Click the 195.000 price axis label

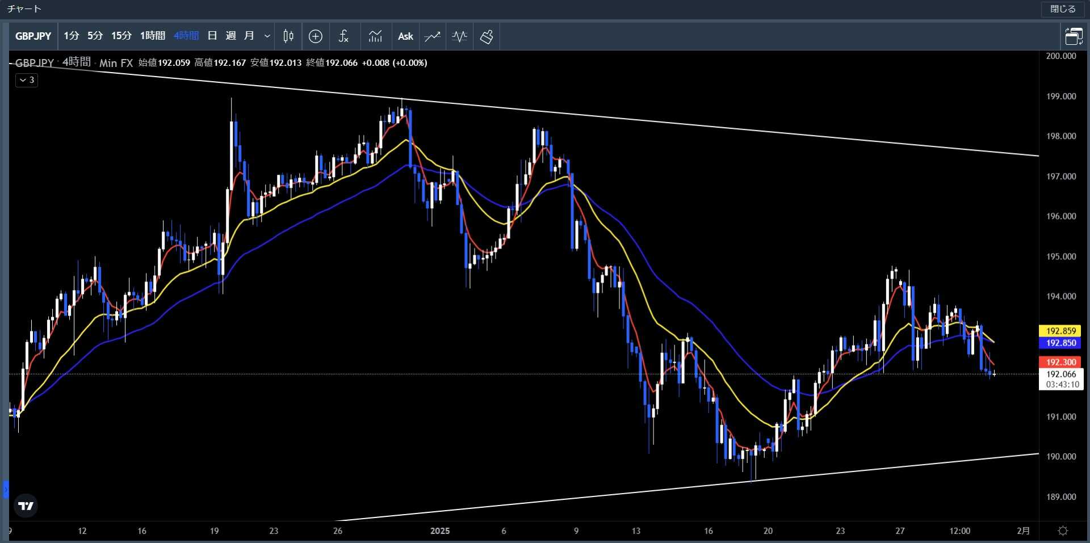[x=1061, y=256]
